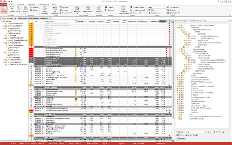Switch to the CONTROLEREN ribbon tab
The width and height of the screenshot is (232, 145).
pos(43,4)
